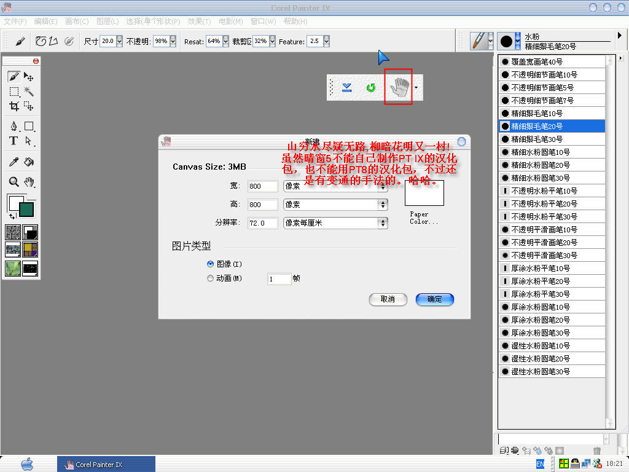This screenshot has height=472, width=629.
Task: Open the brush category selector dropdown
Action: 490,41
